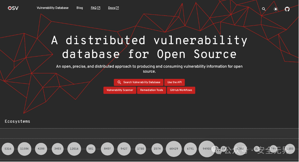Viewport: 299px width, 162px height.
Task: Open the Remediation Tools button
Action: coord(152,90)
